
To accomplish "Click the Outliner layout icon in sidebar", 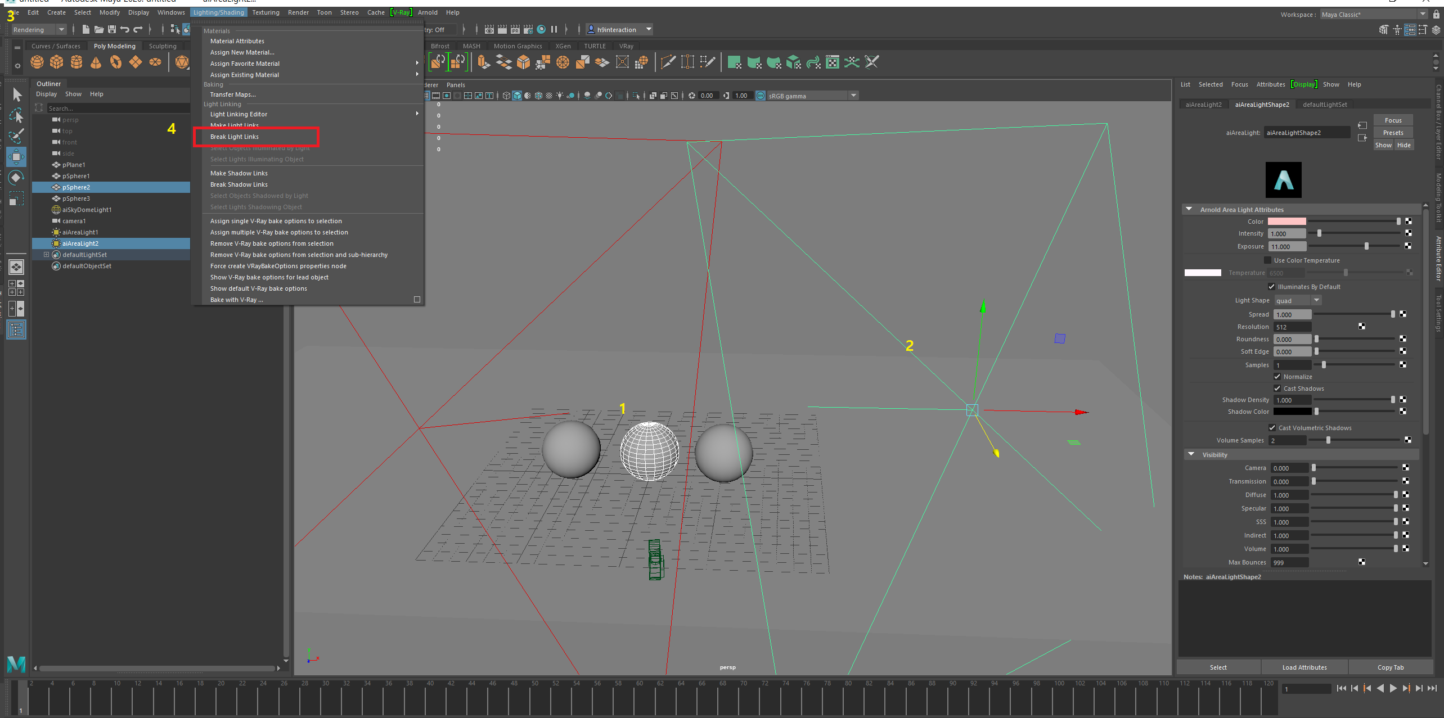I will coord(16,330).
